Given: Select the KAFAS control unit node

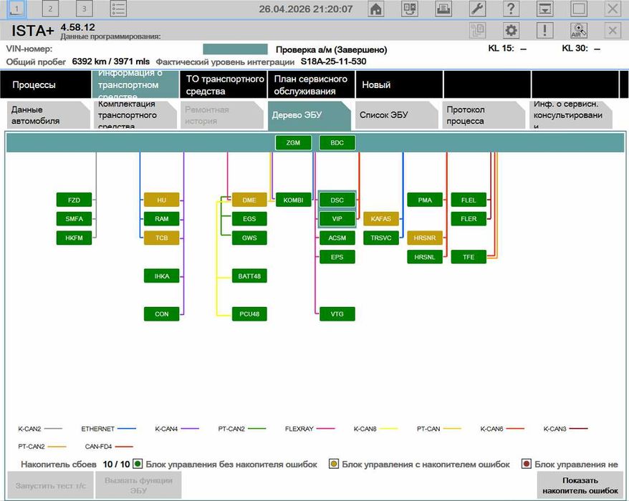Looking at the screenshot, I should click(x=380, y=219).
